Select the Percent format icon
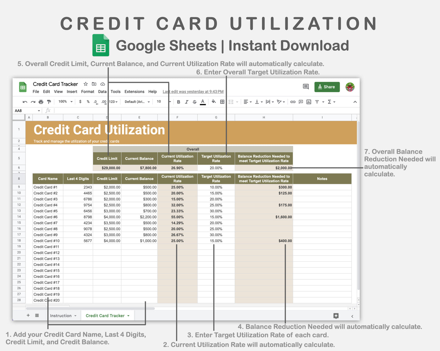Screen dimensions: 440x351 (88, 101)
